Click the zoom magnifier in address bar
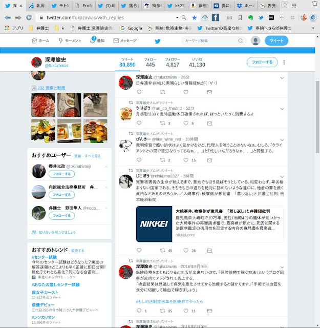This screenshot has height=328, width=320. click(x=184, y=18)
